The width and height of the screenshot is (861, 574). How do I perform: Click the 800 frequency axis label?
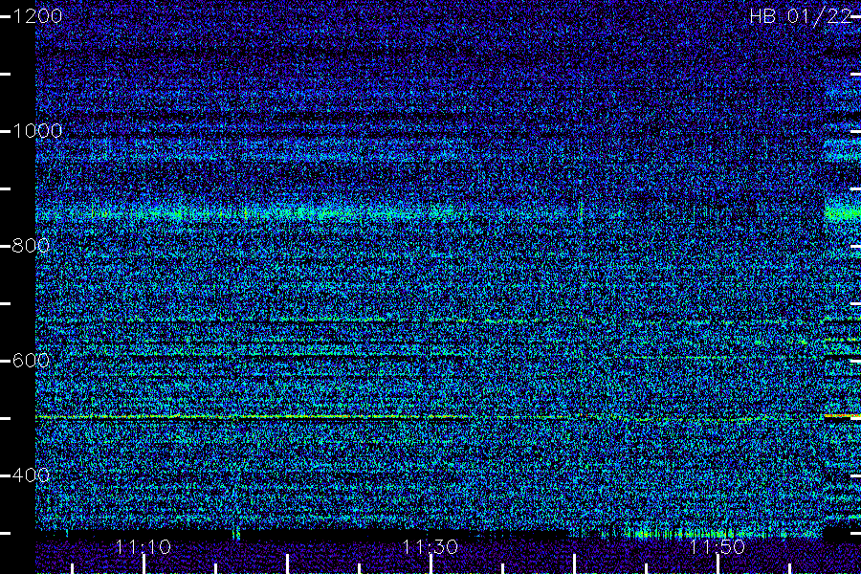coord(31,246)
